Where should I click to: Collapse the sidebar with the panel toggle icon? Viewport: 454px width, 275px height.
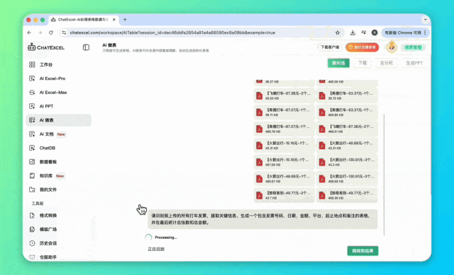tap(86, 47)
